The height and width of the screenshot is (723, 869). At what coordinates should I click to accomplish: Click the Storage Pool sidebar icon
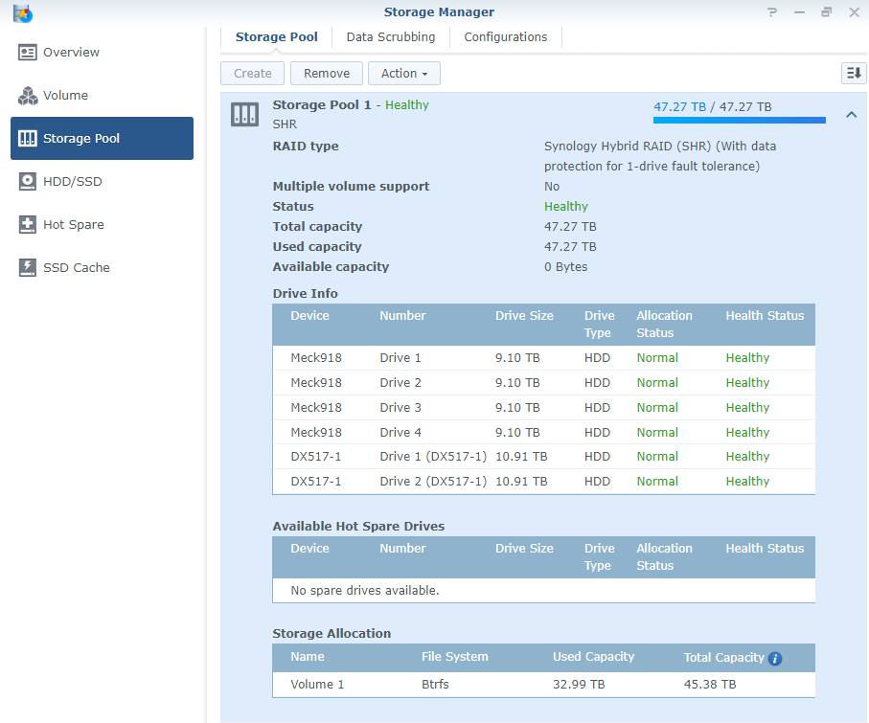tap(27, 138)
